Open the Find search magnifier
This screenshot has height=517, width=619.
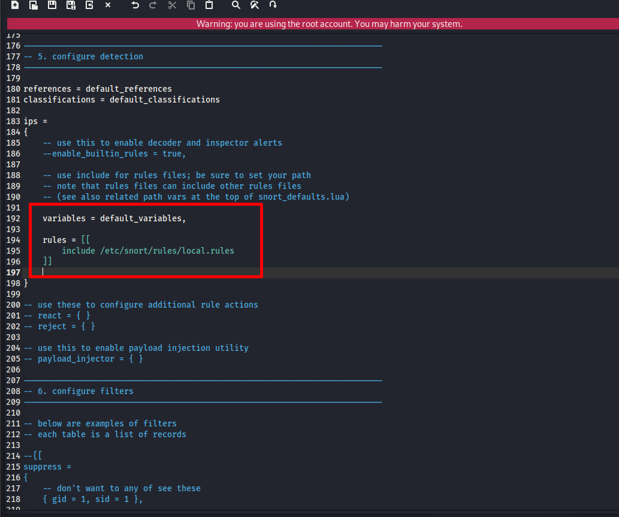pos(236,5)
